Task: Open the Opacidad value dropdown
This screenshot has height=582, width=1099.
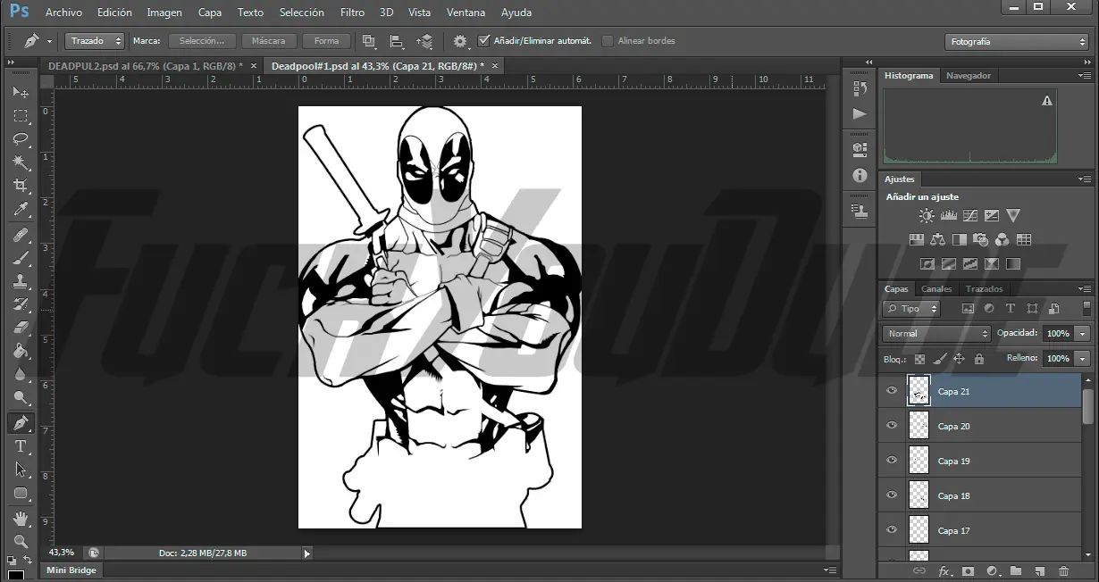Action: 1084,333
